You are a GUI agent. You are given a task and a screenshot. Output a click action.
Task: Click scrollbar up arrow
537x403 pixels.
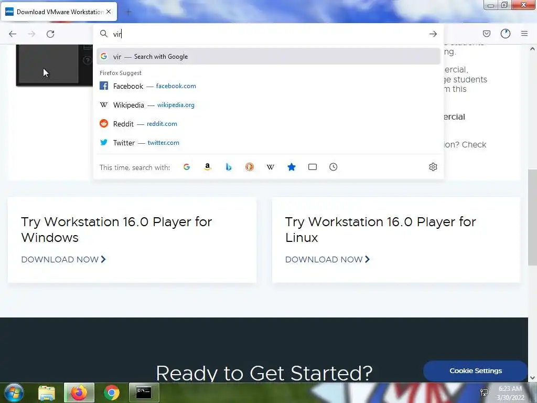click(x=532, y=49)
